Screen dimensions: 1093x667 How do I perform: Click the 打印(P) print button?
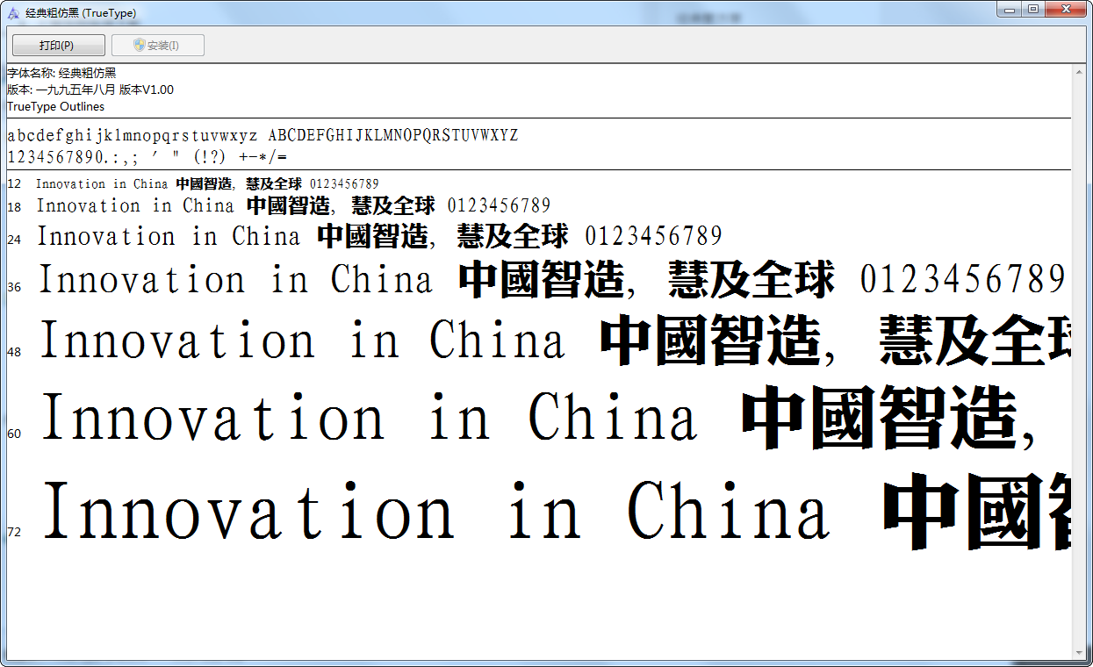click(57, 46)
